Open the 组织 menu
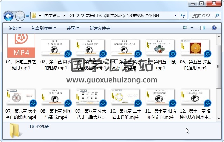This screenshot has height=142, width=224. click(15, 28)
